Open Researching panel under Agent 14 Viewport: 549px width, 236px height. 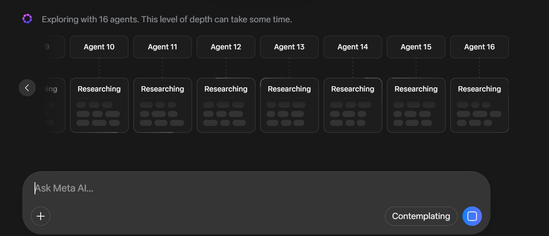coord(353,105)
